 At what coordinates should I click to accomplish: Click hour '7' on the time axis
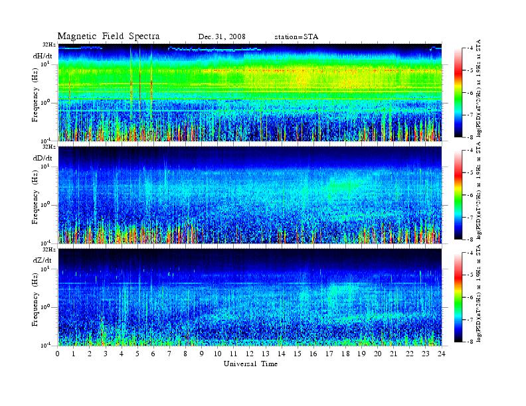(169, 354)
